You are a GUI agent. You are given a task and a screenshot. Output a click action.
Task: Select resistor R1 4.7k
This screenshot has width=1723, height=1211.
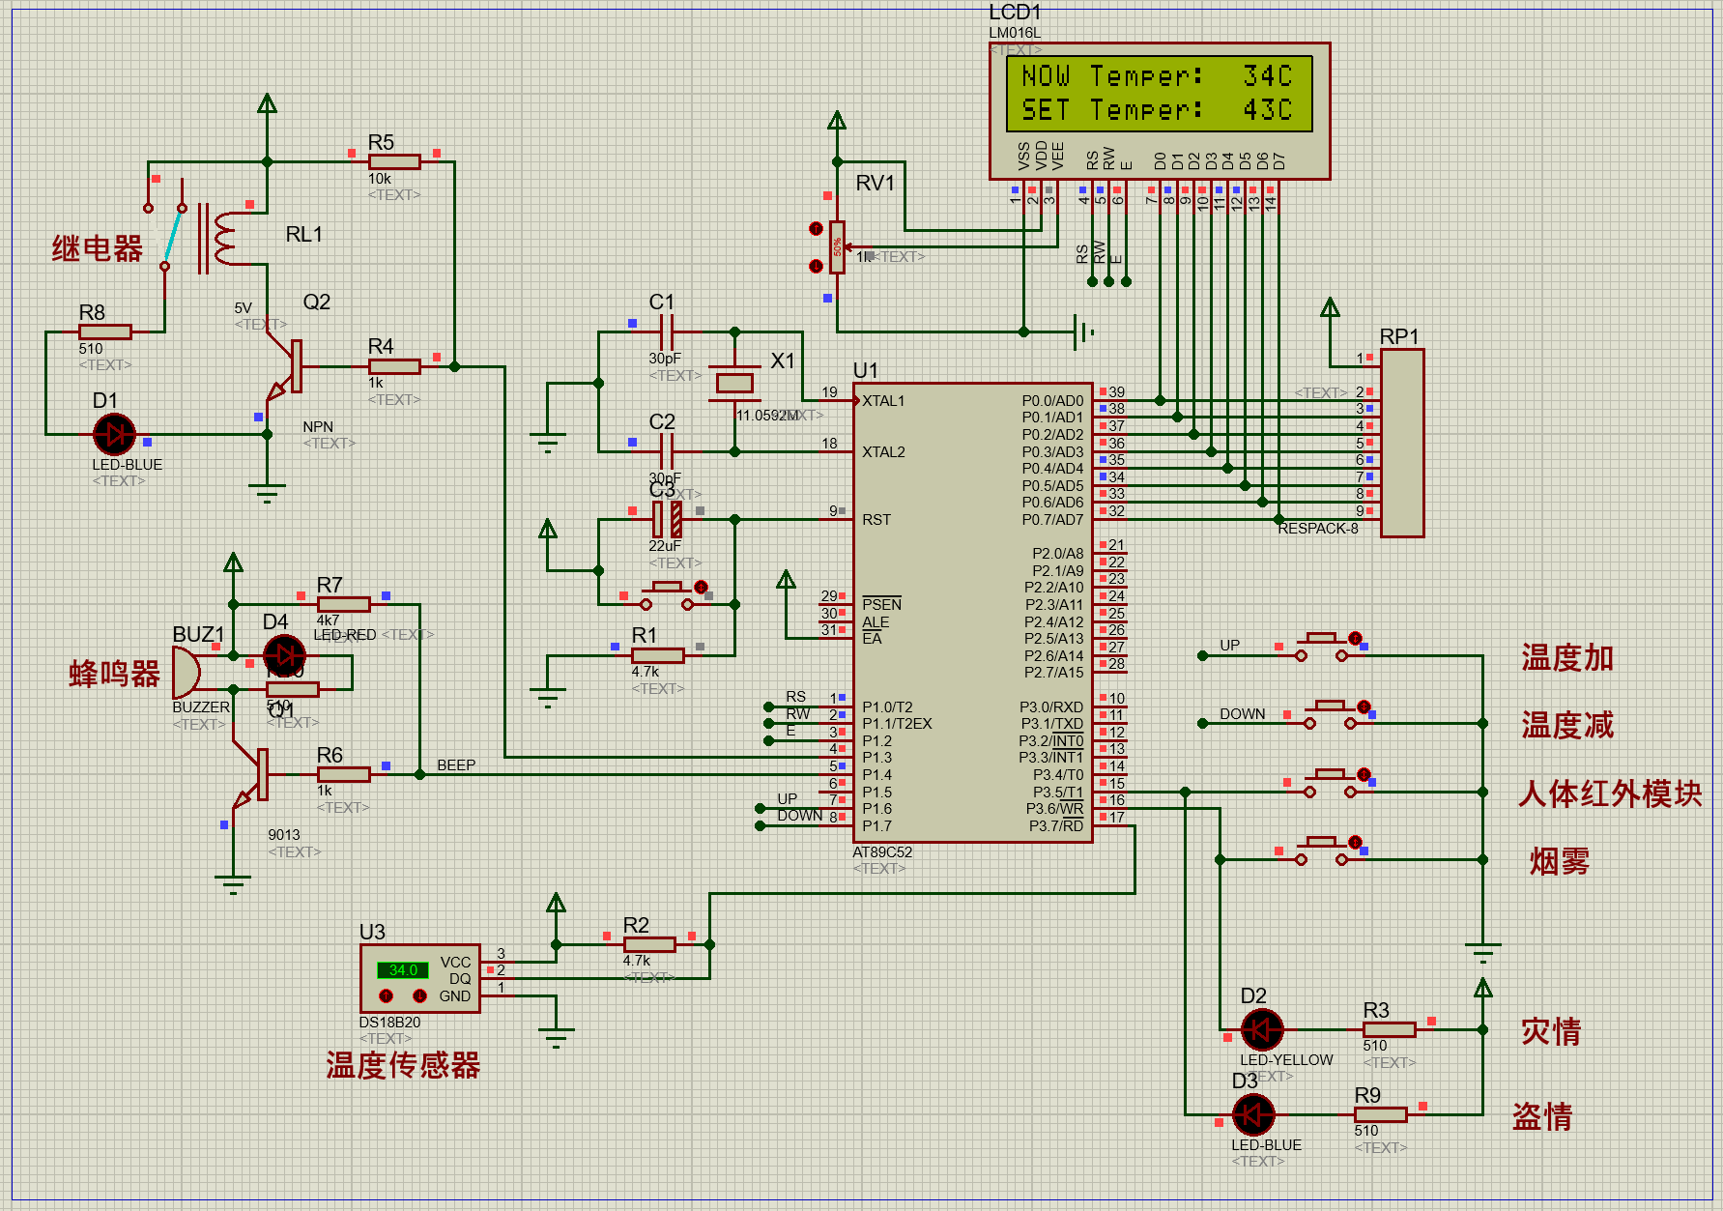tap(657, 655)
